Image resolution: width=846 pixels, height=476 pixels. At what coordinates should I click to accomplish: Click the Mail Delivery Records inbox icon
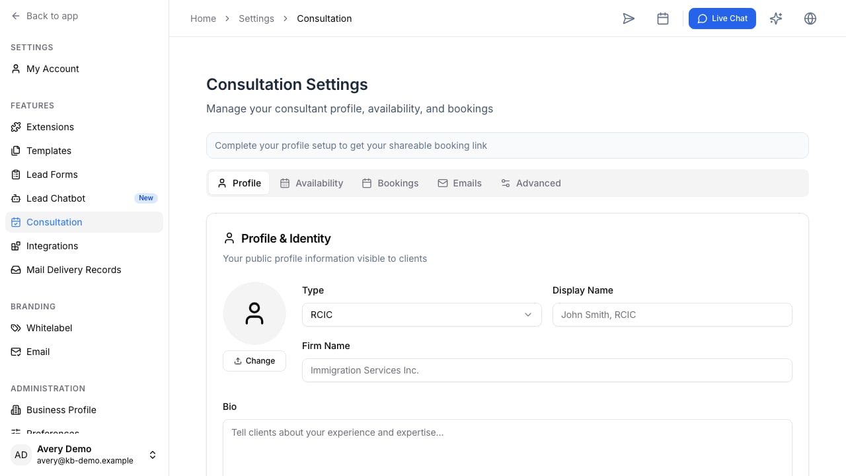(16, 270)
